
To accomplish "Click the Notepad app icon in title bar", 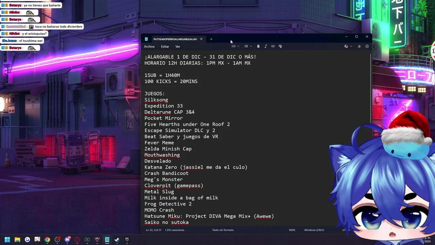I will 146,39.
